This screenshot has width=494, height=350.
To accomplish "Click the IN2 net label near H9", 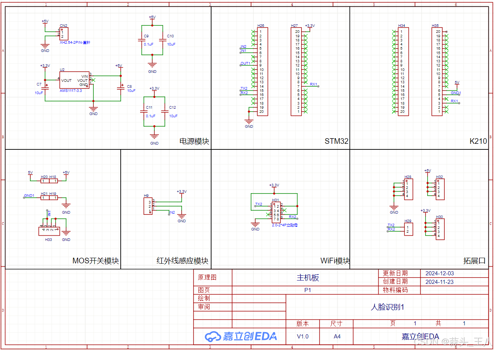I will coord(172,212).
